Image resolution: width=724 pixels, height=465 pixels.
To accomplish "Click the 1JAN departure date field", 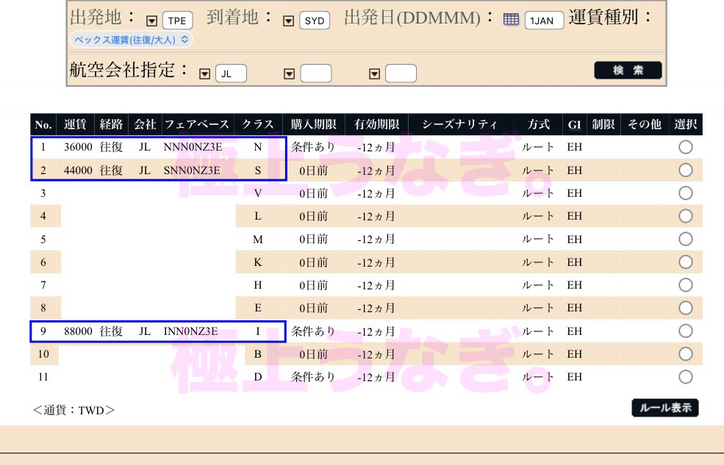I will click(x=544, y=21).
